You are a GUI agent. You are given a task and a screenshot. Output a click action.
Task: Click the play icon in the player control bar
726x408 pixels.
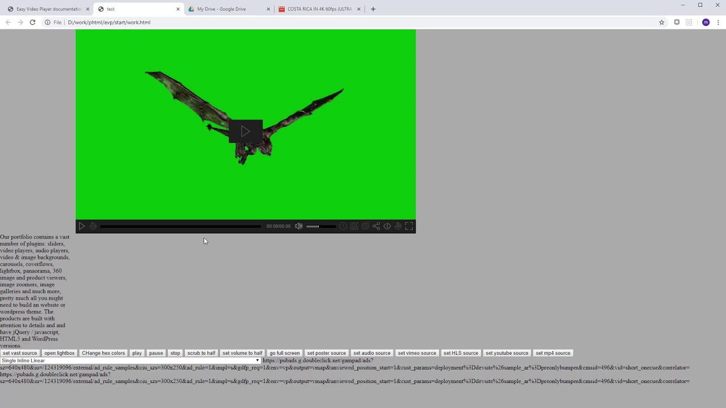82,226
